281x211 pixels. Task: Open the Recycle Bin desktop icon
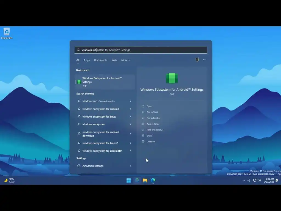pos(7,33)
